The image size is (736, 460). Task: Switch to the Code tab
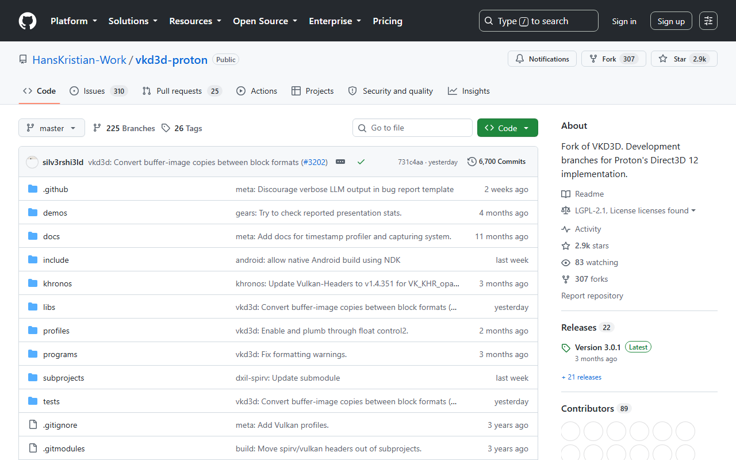39,91
